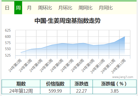The image size is (138, 96).
Task: Switch to the 月环比 tab
Action: click(x=65, y=8)
